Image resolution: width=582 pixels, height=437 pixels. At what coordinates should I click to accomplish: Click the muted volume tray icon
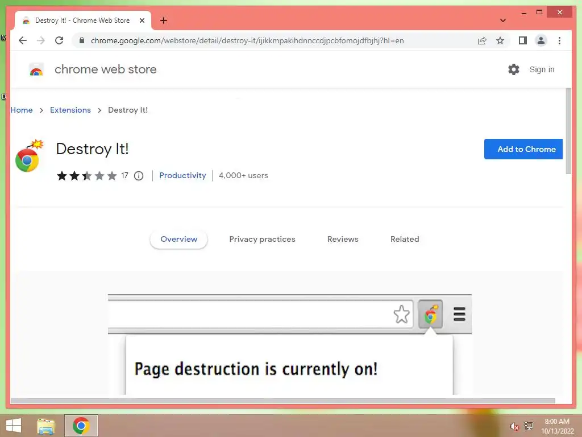[514, 426]
